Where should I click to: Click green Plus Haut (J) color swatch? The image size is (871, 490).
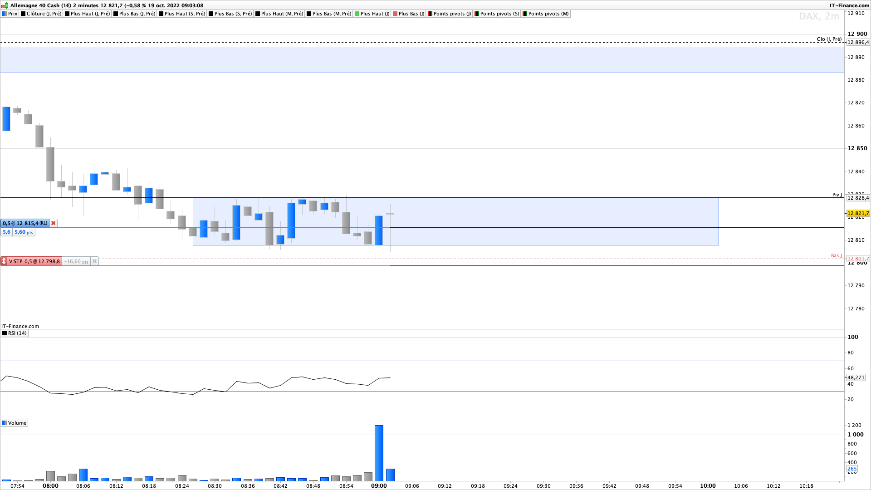tap(357, 14)
